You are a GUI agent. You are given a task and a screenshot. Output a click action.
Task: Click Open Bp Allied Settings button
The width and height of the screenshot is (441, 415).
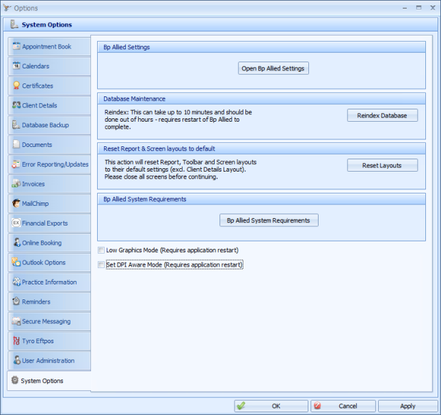[x=273, y=68]
